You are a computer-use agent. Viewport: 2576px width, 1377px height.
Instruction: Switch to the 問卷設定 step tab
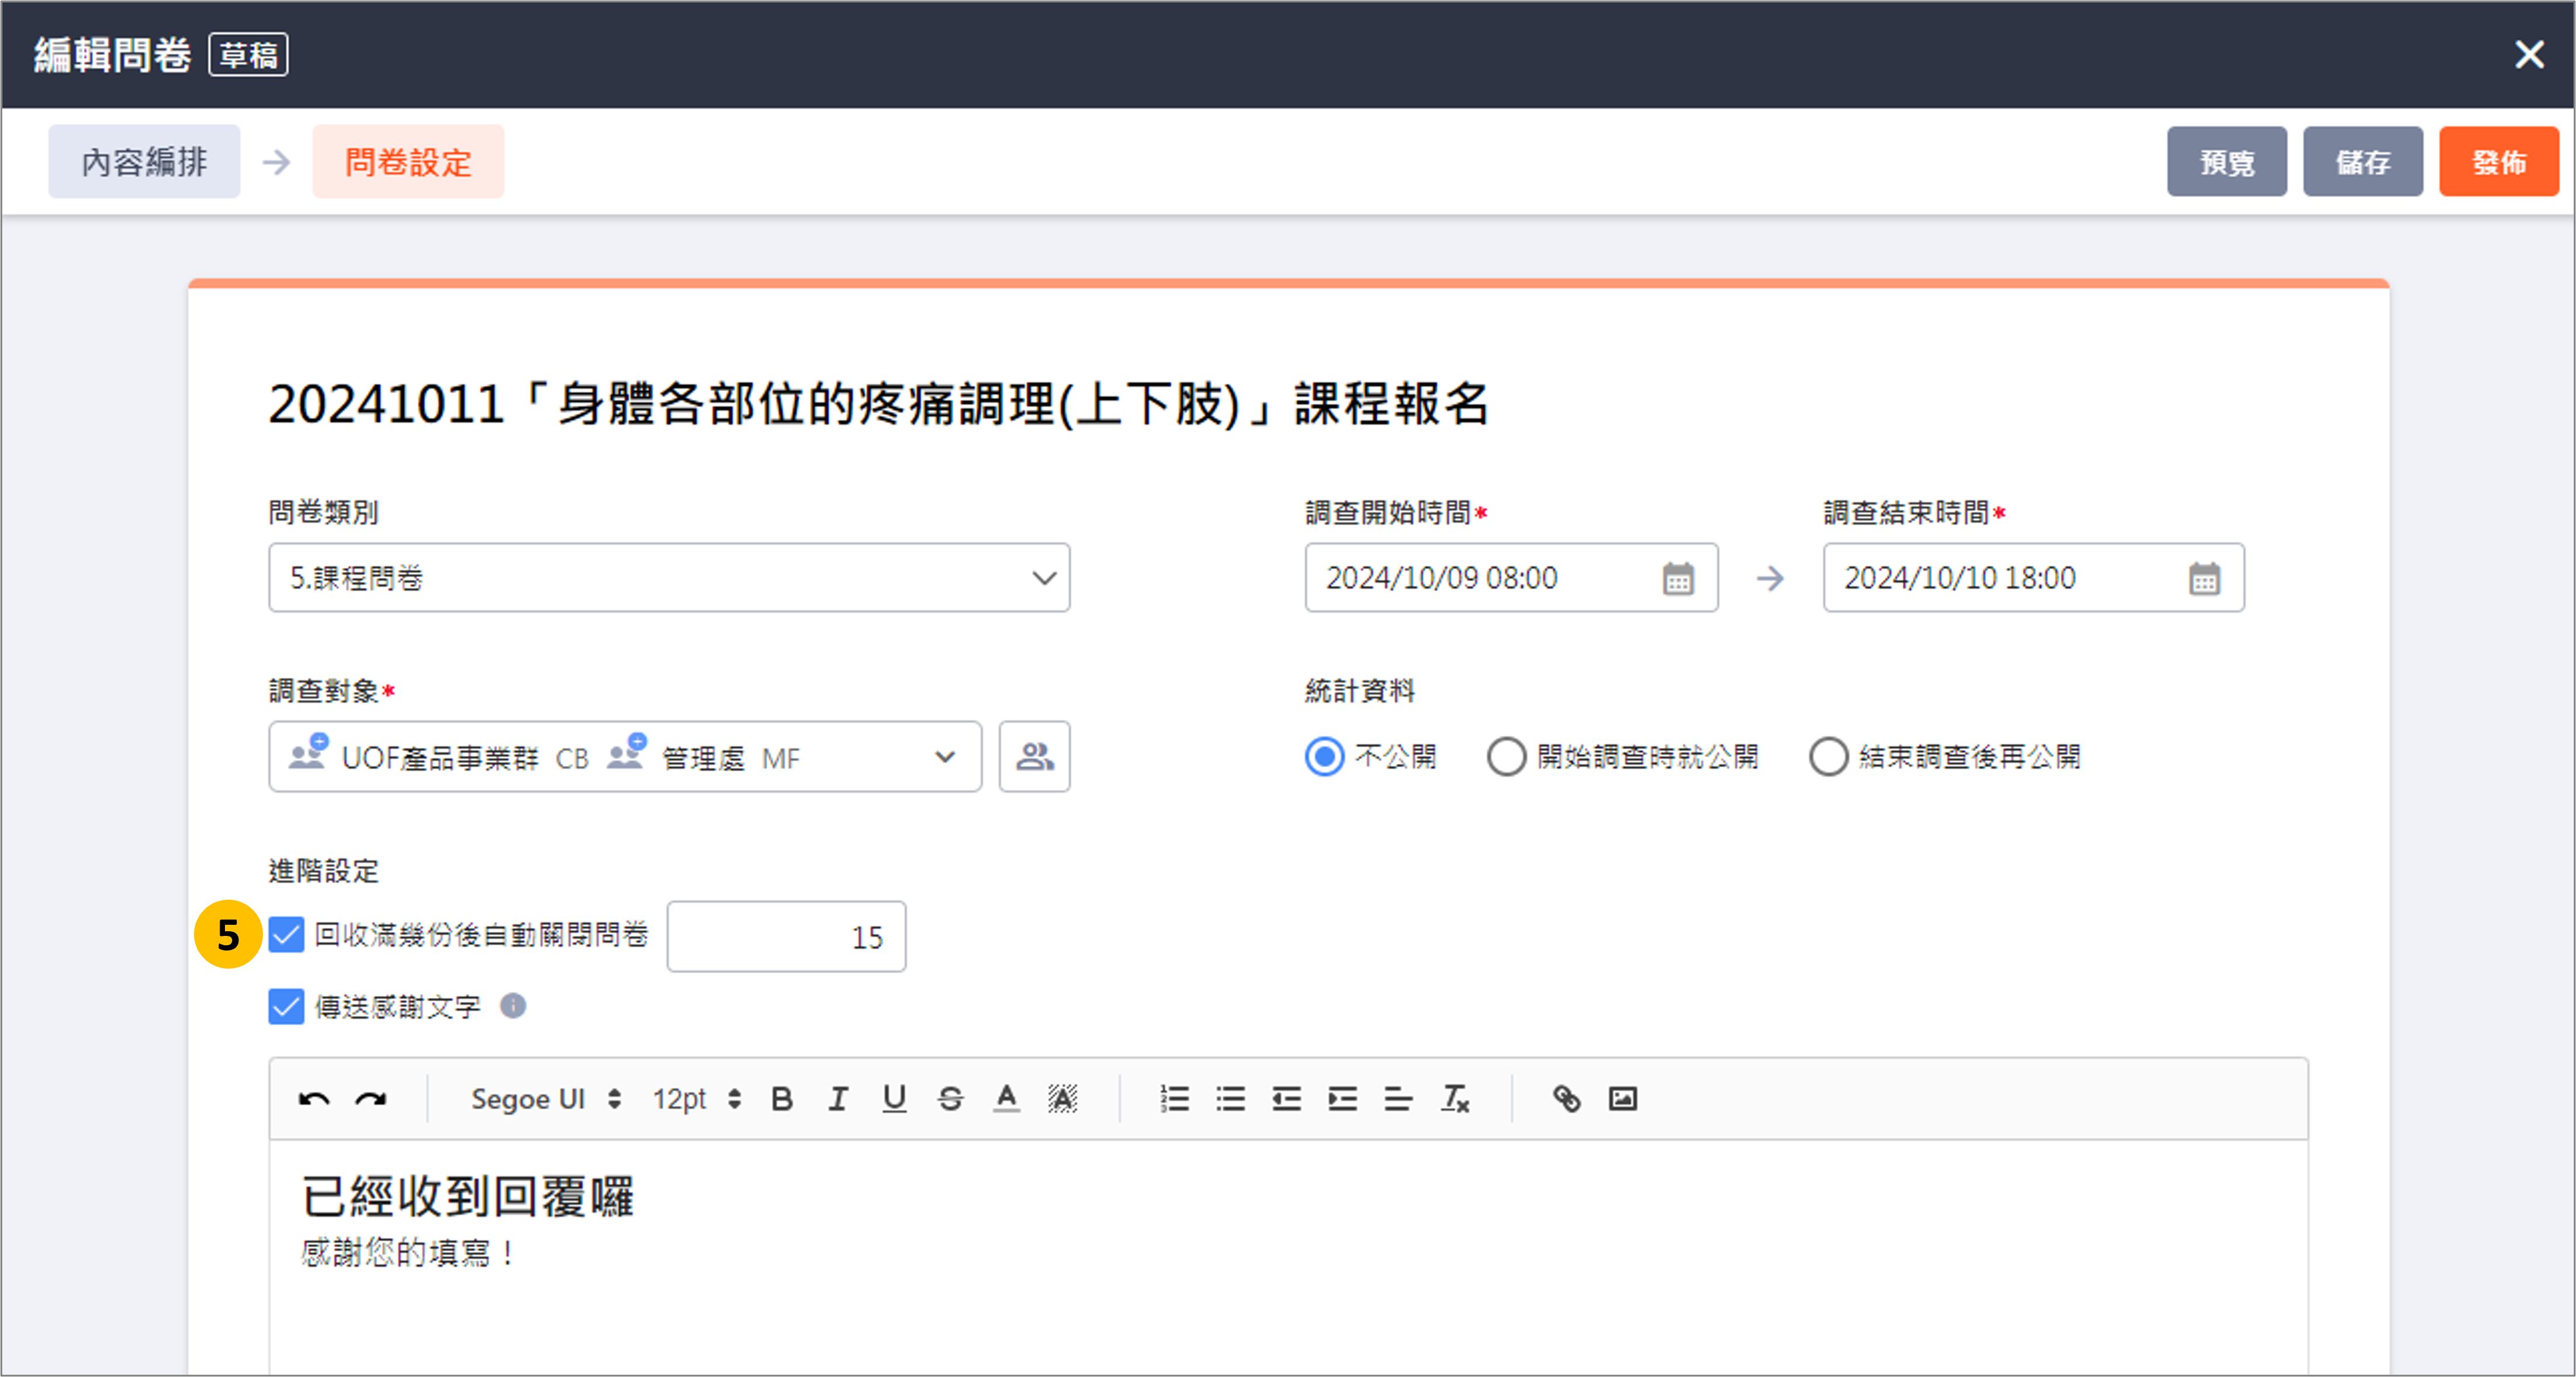coord(408,162)
